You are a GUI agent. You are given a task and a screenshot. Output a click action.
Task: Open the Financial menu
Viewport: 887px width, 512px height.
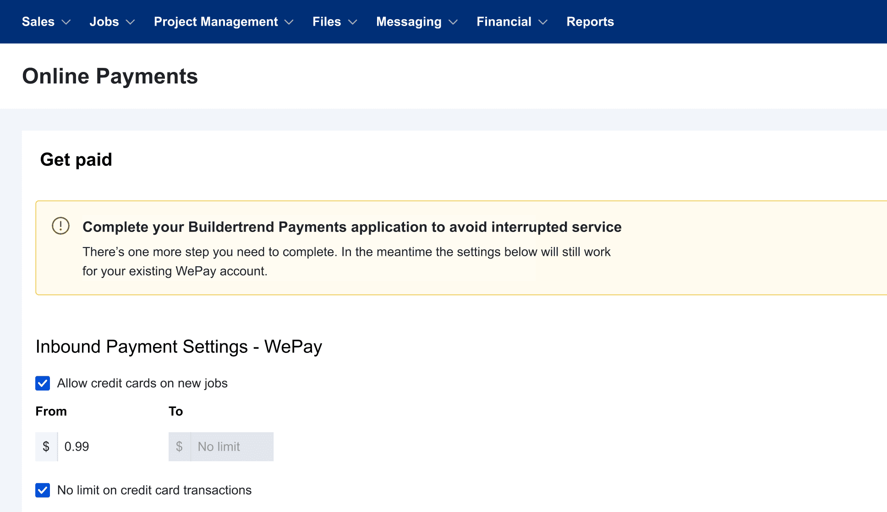point(504,22)
